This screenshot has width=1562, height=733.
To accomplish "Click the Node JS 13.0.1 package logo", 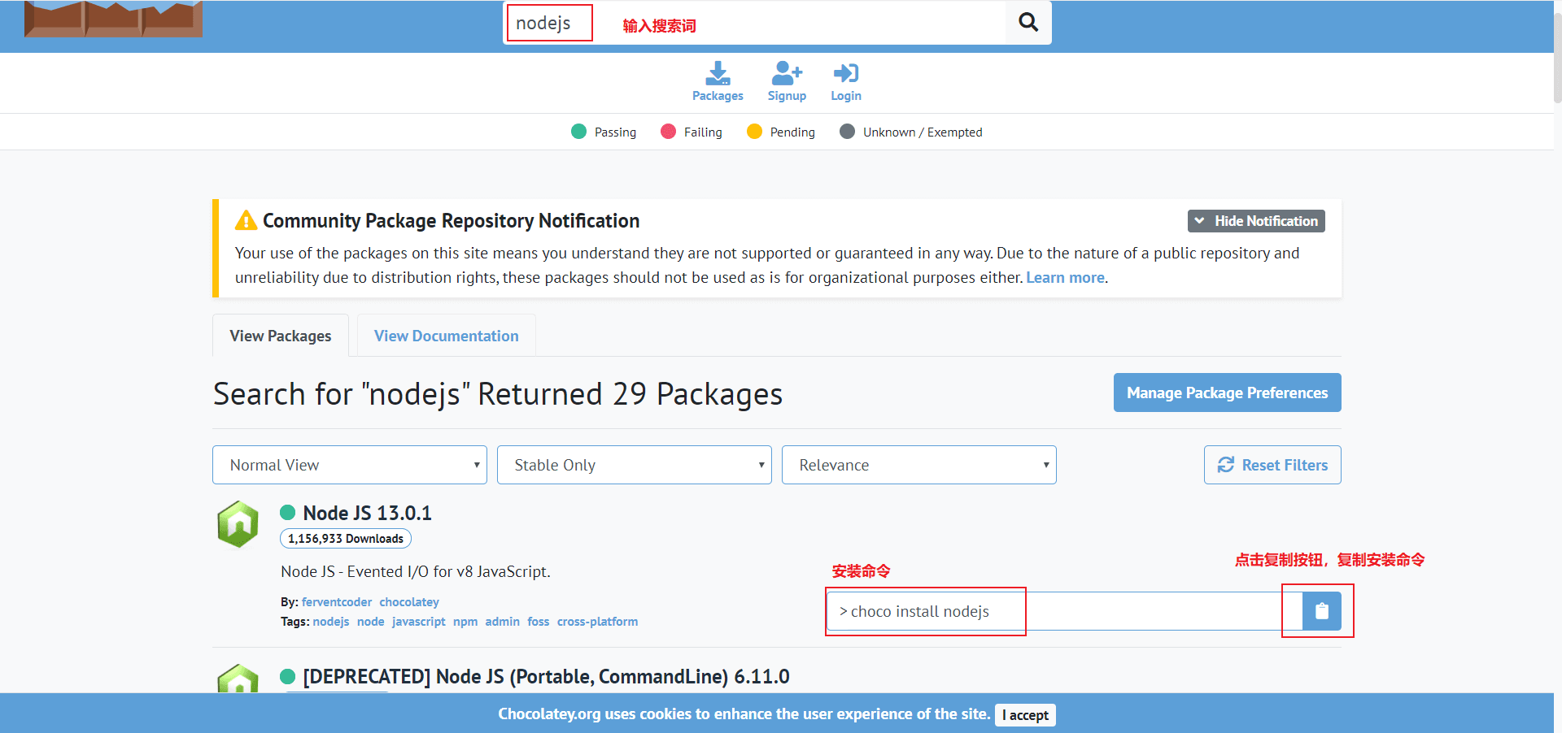I will pyautogui.click(x=238, y=524).
